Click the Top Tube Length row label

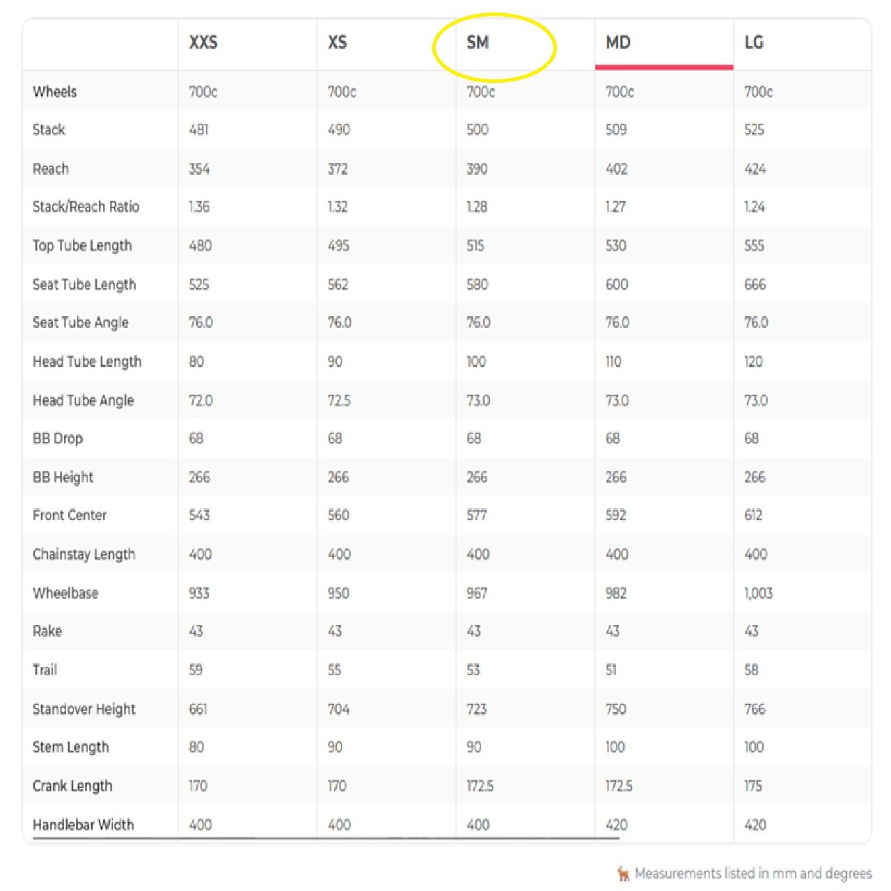[x=82, y=246]
